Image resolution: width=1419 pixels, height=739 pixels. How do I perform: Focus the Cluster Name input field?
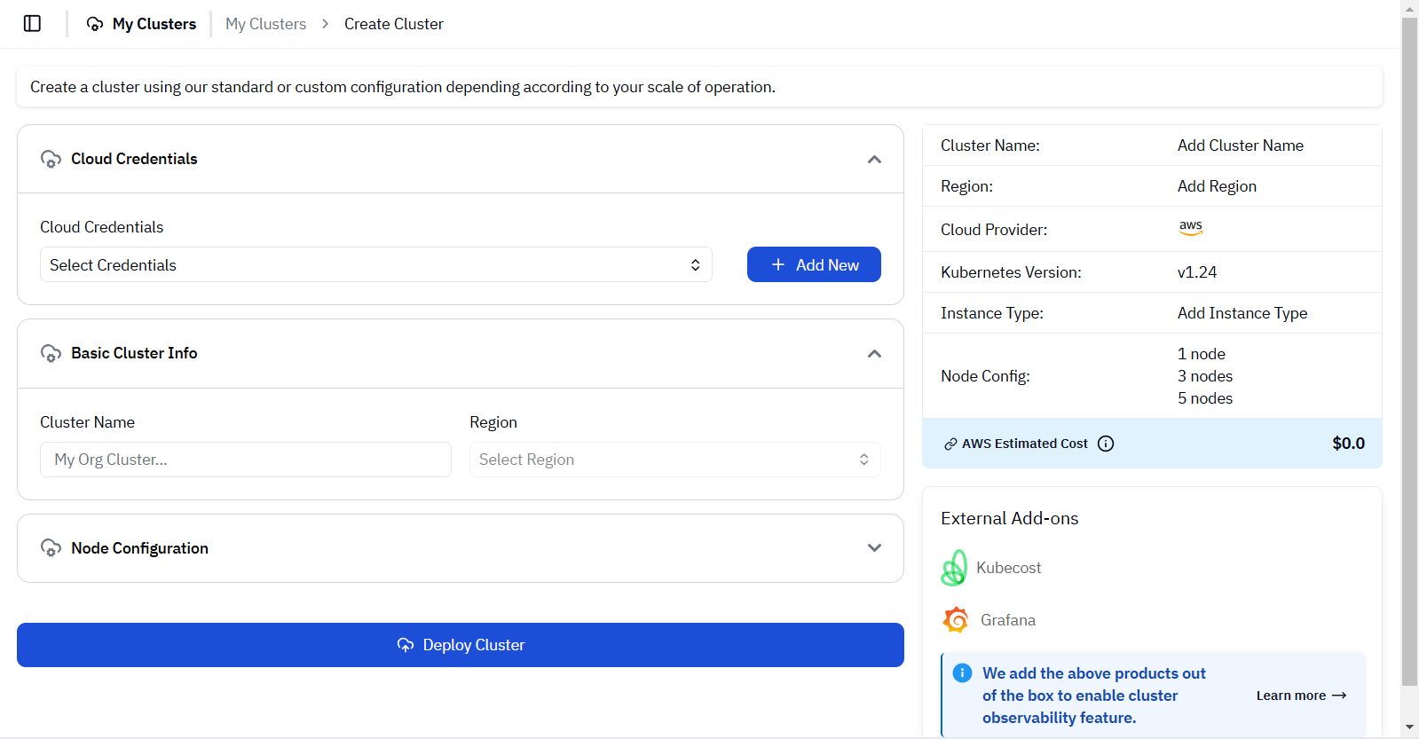pos(246,460)
